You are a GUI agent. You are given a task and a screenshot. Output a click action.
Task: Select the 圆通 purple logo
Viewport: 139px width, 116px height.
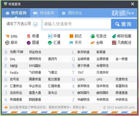29,43
